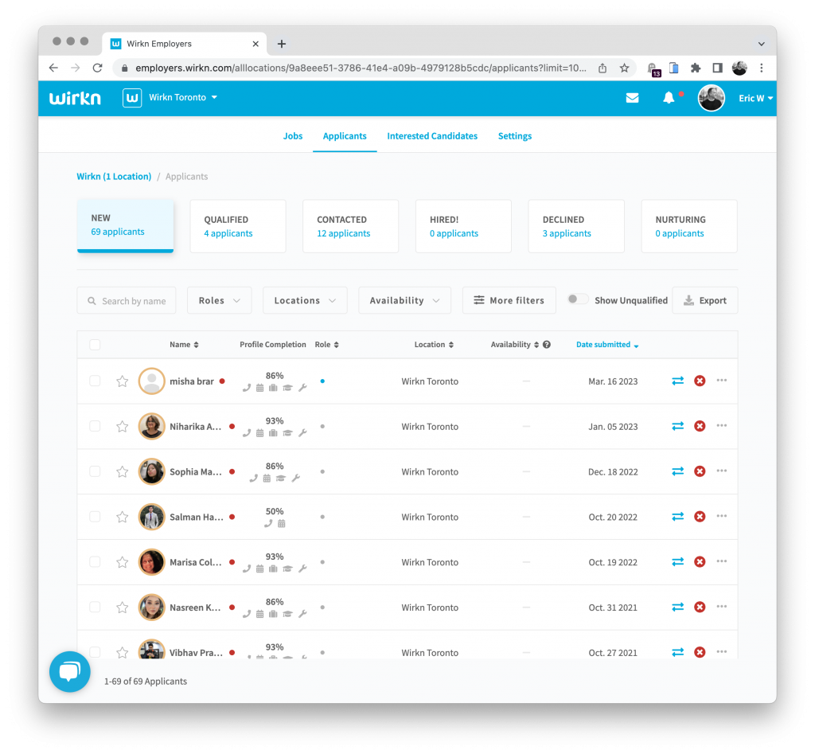815x754 pixels.
Task: Open three-dot menu for Salman's row
Action: (x=721, y=516)
